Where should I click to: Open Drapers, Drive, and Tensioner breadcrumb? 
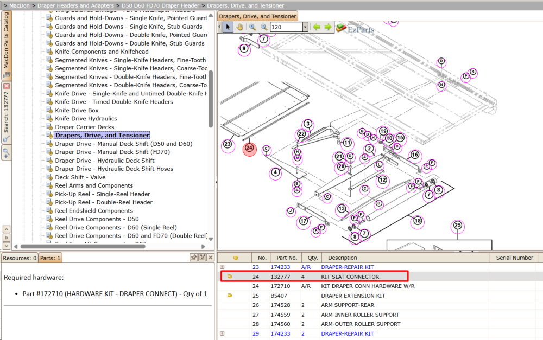tap(245, 5)
